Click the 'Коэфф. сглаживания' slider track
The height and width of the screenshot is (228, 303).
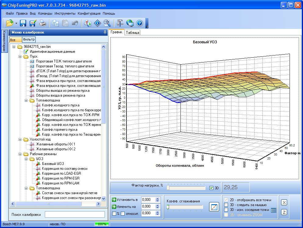pyautogui.click(x=185, y=207)
